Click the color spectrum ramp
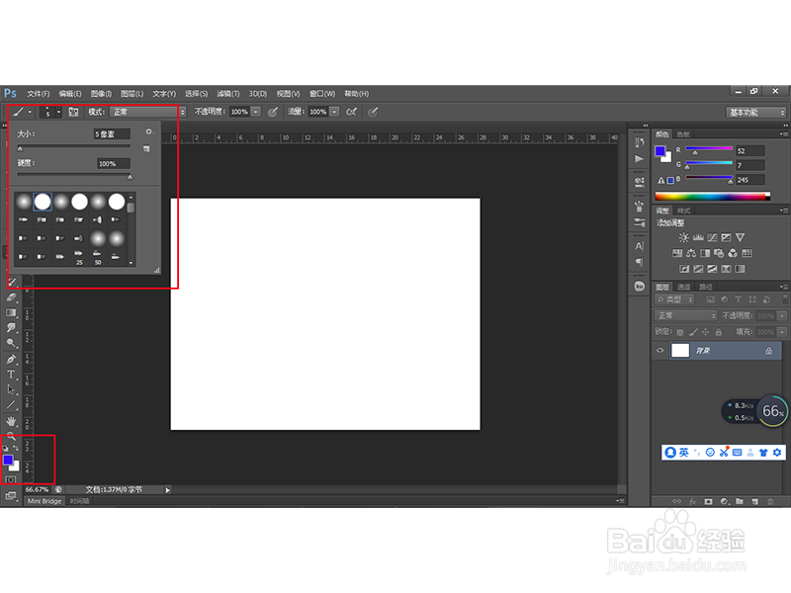The image size is (791, 593). [712, 197]
